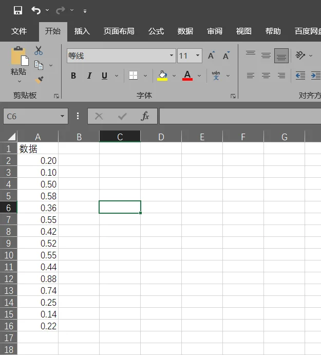Open the Undo history dropdown
The height and width of the screenshot is (355, 321).
pos(47,10)
